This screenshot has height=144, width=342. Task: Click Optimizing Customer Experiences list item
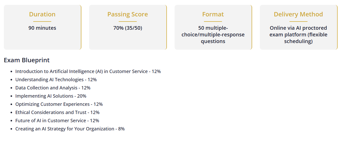[59, 104]
